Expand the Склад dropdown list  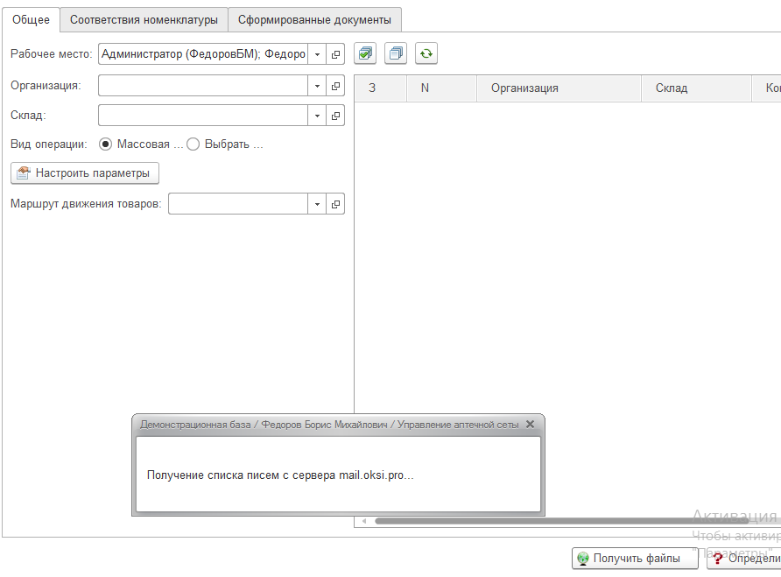(317, 116)
